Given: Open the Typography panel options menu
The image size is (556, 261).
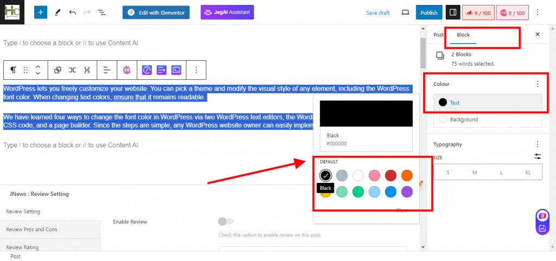Looking at the screenshot, I should tap(538, 144).
